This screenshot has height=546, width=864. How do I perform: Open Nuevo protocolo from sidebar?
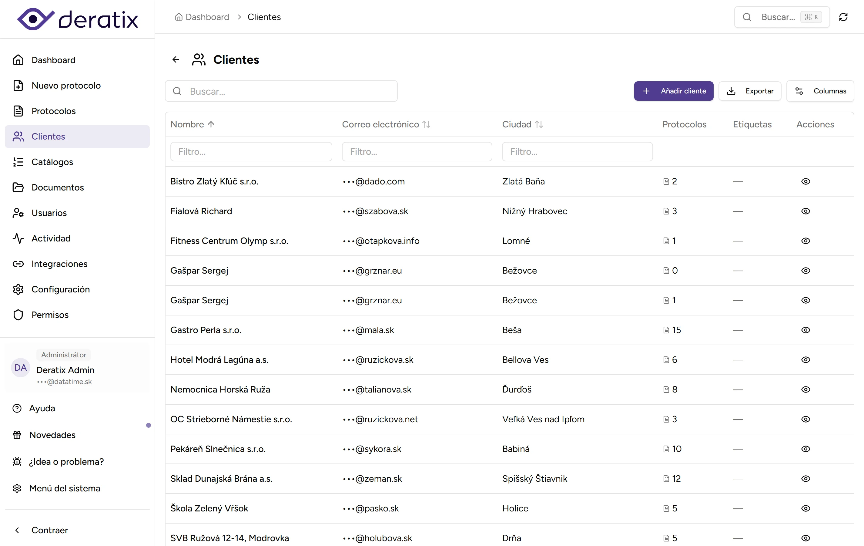point(66,86)
